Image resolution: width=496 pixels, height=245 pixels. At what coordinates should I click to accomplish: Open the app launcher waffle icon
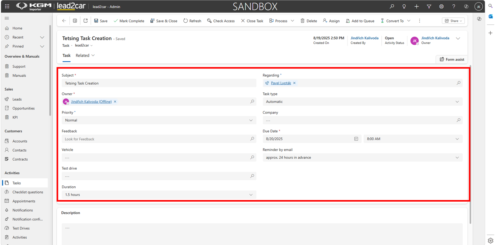[x=7, y=6]
